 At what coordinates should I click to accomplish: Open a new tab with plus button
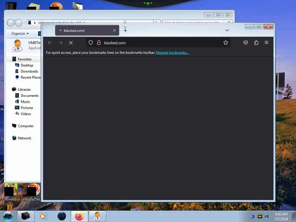point(125,30)
